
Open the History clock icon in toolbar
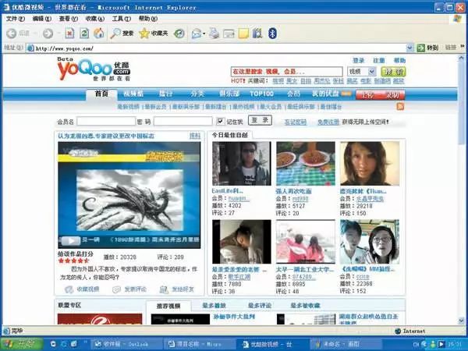click(179, 34)
